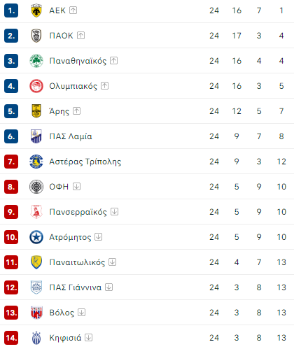Click promotion arrow next to Ολυμπιακός
The image size is (294, 349).
(104, 86)
